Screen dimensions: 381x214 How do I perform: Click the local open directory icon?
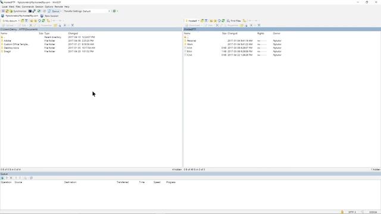[x=23, y=21]
